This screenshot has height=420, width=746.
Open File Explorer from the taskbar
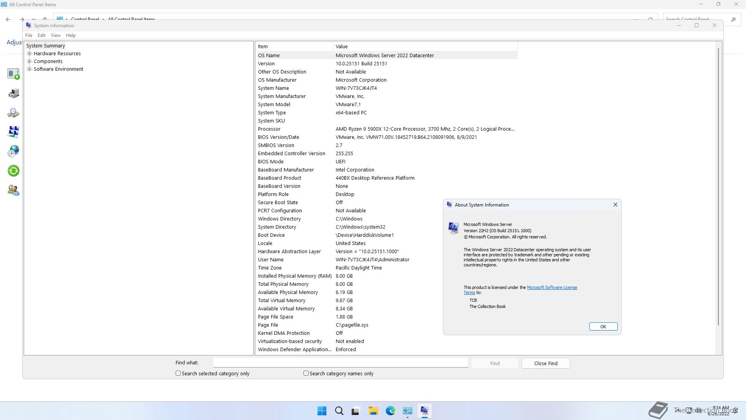373,411
